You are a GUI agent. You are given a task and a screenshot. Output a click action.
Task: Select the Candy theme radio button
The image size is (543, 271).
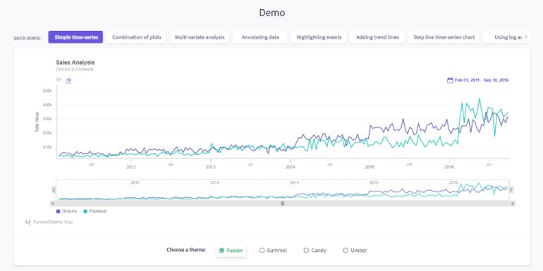(x=306, y=251)
